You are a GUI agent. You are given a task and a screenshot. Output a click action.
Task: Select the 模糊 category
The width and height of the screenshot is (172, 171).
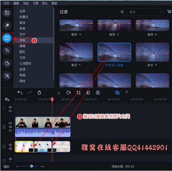click(22, 46)
